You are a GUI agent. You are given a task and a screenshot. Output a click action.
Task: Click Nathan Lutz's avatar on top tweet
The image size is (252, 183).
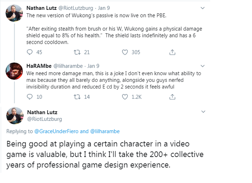click(14, 13)
